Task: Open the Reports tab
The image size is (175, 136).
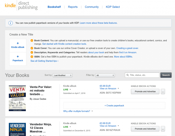Action: (x=73, y=7)
